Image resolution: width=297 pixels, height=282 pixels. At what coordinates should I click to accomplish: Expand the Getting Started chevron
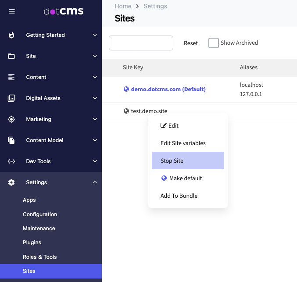(x=95, y=35)
